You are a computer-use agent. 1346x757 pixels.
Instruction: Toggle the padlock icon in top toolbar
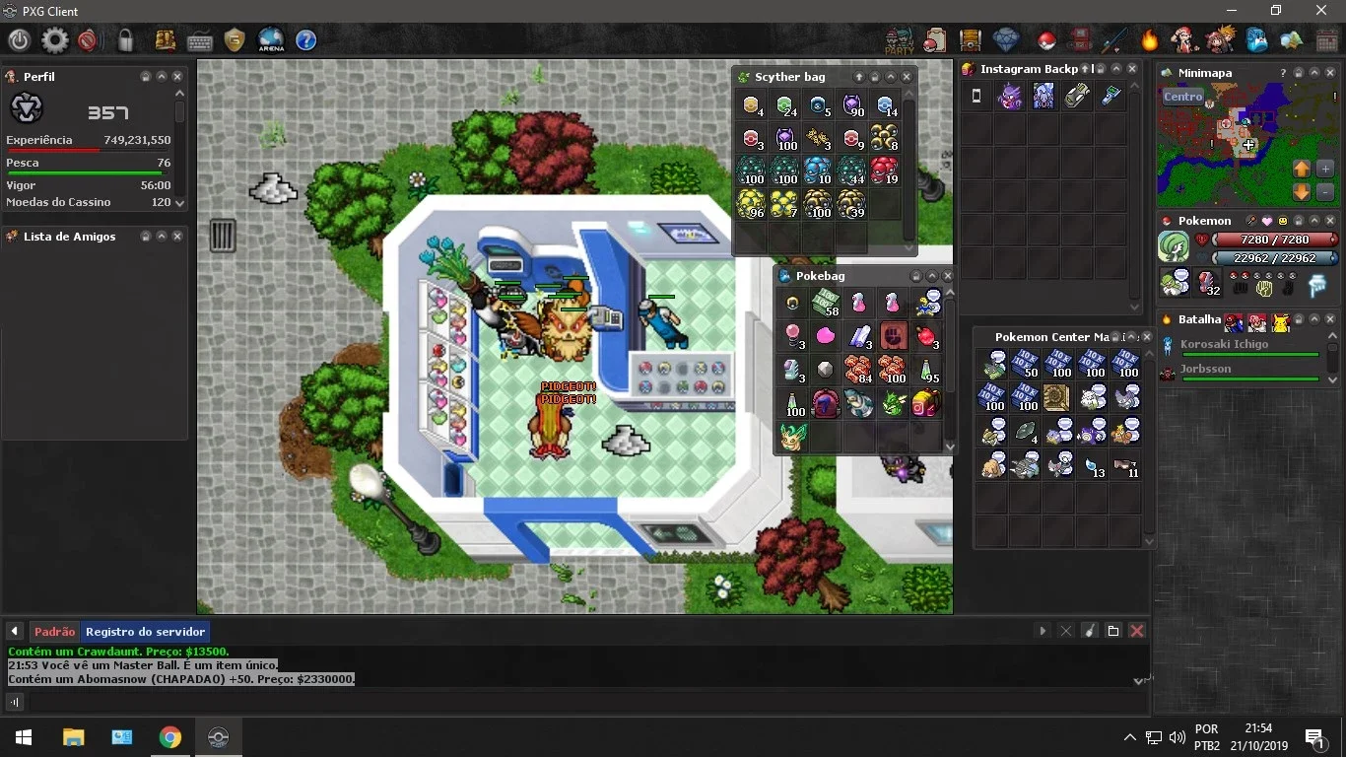click(125, 40)
